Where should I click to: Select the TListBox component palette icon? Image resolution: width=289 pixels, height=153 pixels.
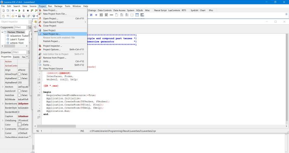click(101, 15)
